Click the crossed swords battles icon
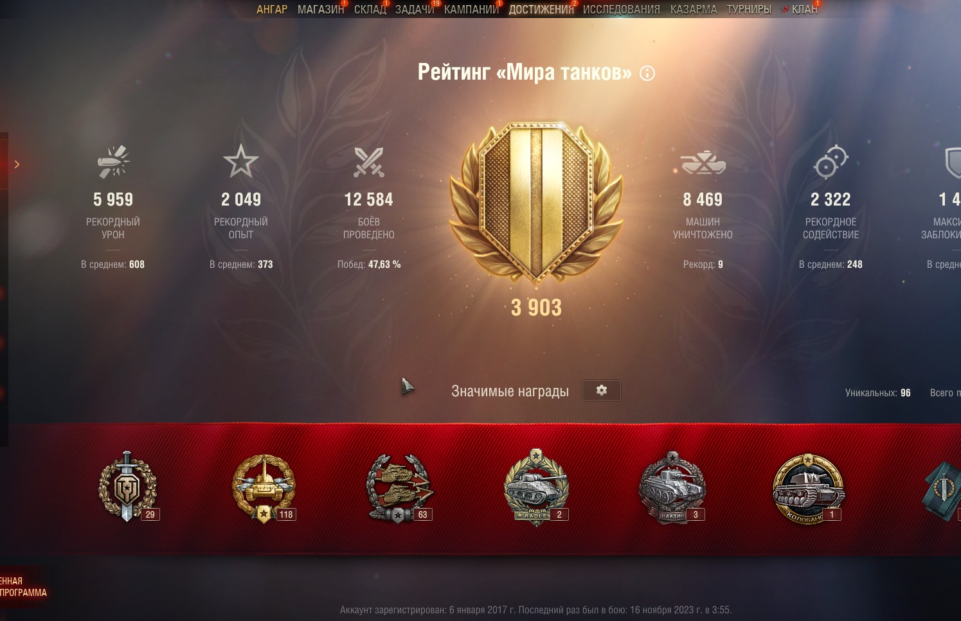Screen dimensions: 961x621 coord(369,162)
